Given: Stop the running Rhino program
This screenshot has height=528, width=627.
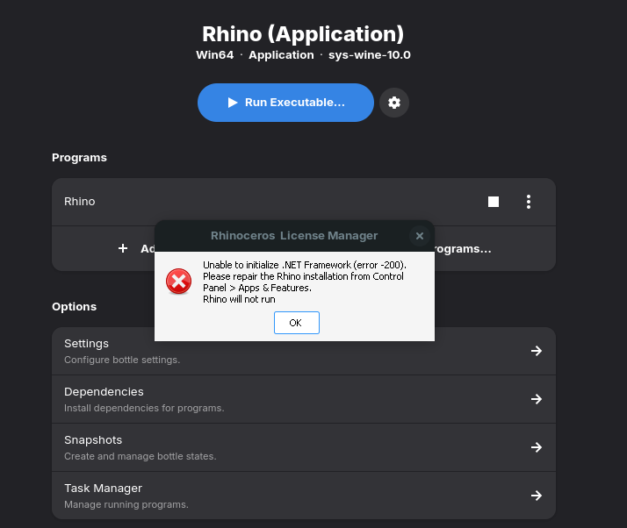Looking at the screenshot, I should (494, 202).
